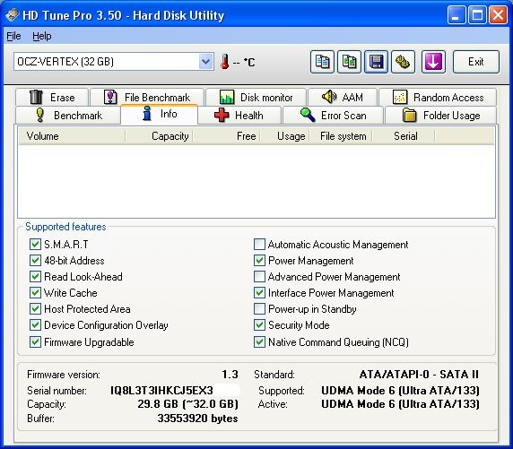
Task: Toggle the S.M.A.R.T checkbox
Action: point(35,245)
